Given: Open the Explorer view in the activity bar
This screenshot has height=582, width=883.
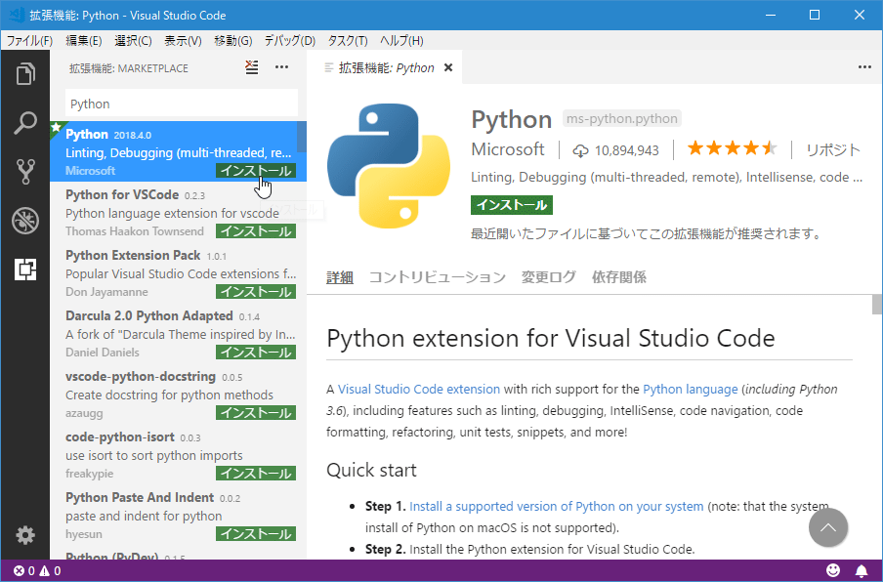Looking at the screenshot, I should 25,73.
